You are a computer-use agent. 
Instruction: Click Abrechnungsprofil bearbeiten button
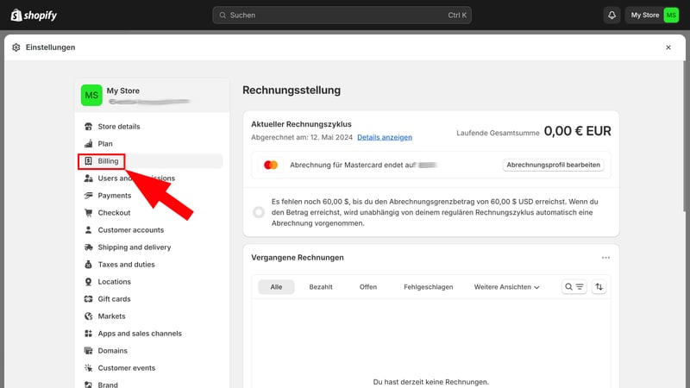coord(553,165)
